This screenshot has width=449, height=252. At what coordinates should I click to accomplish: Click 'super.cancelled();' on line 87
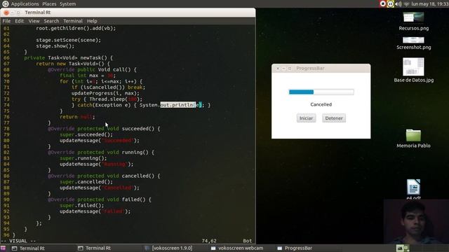click(x=86, y=182)
